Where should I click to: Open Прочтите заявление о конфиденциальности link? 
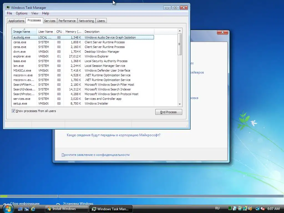(x=95, y=155)
